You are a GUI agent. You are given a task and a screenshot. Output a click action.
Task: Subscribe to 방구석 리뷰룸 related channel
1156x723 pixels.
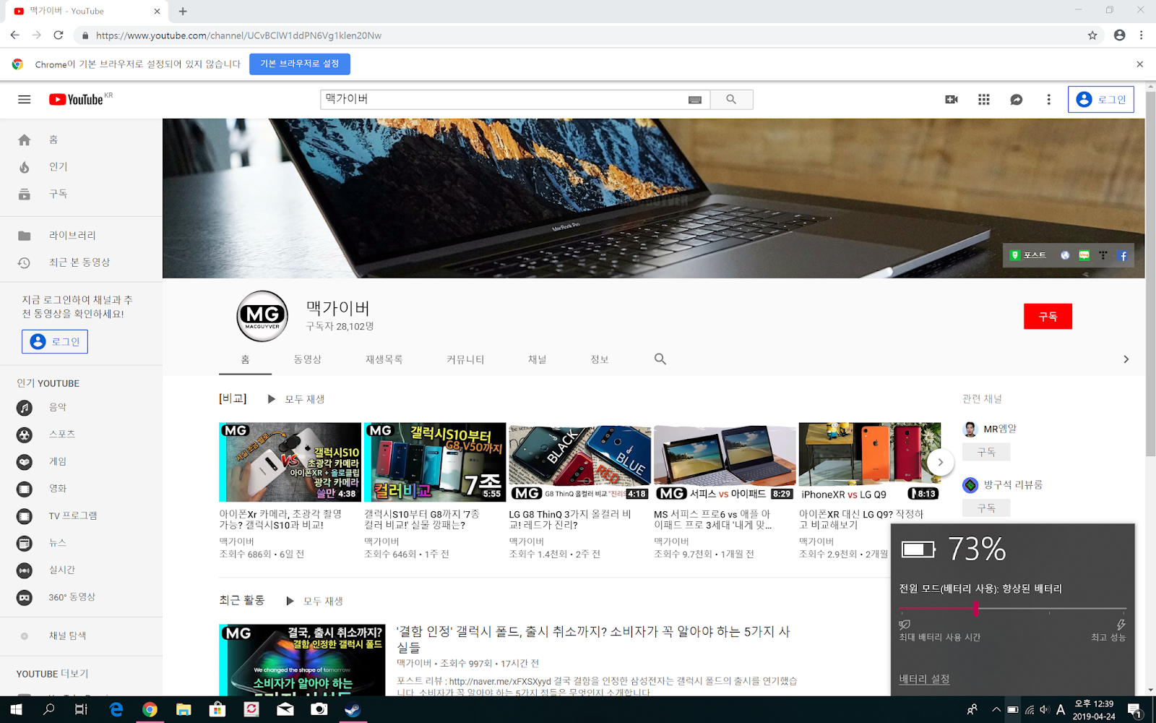(986, 508)
